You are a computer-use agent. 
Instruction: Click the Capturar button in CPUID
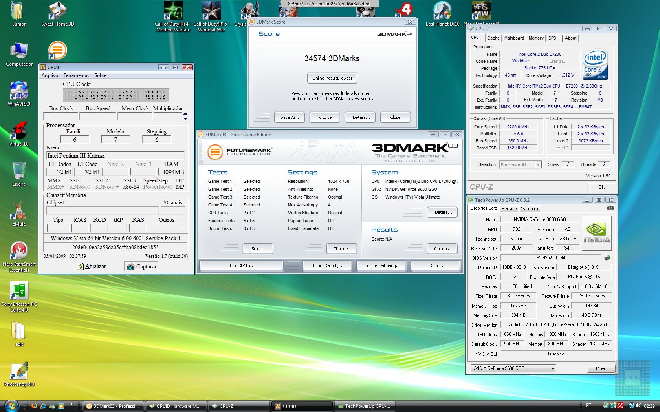click(141, 266)
